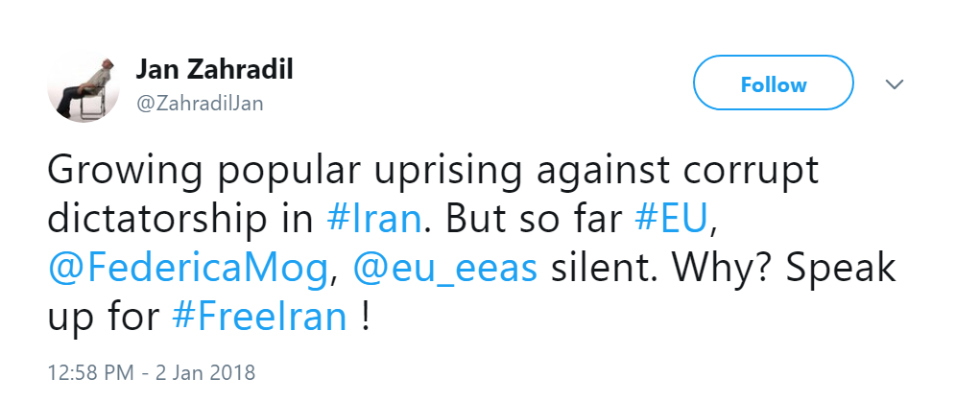Open the #Iran hashtag
The width and height of the screenshot is (956, 402).
coord(373,219)
